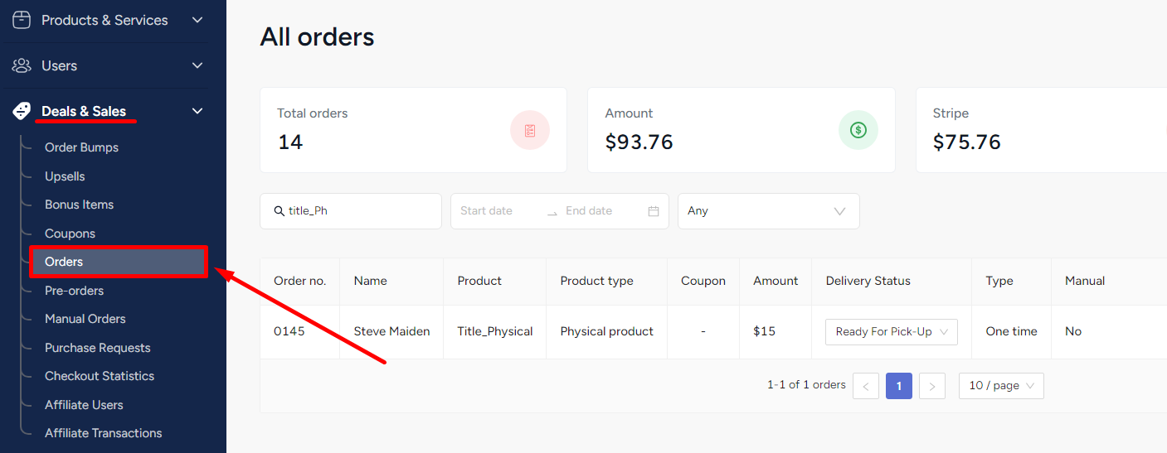Click order number 0145
The width and height of the screenshot is (1167, 453).
pyautogui.click(x=289, y=331)
